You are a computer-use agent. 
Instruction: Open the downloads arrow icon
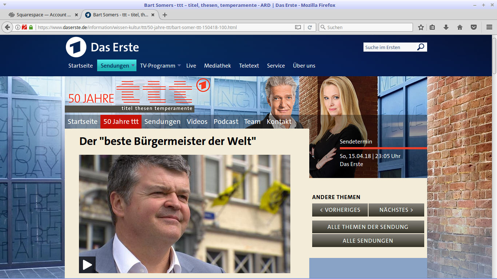click(x=446, y=27)
